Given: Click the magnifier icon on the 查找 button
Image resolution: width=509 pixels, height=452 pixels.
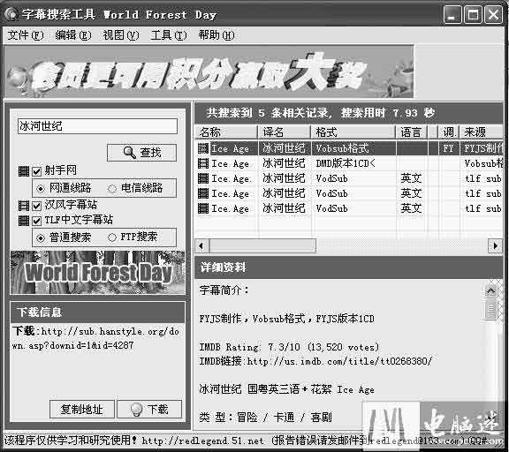Looking at the screenshot, I should point(129,152).
